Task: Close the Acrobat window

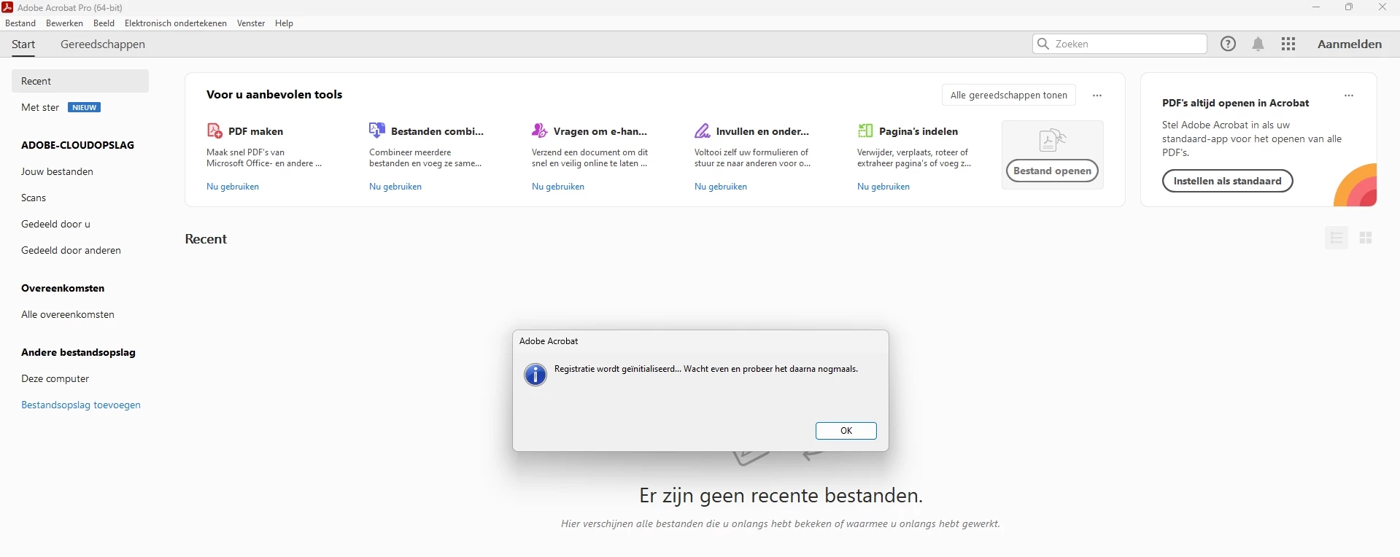Action: point(1382,7)
